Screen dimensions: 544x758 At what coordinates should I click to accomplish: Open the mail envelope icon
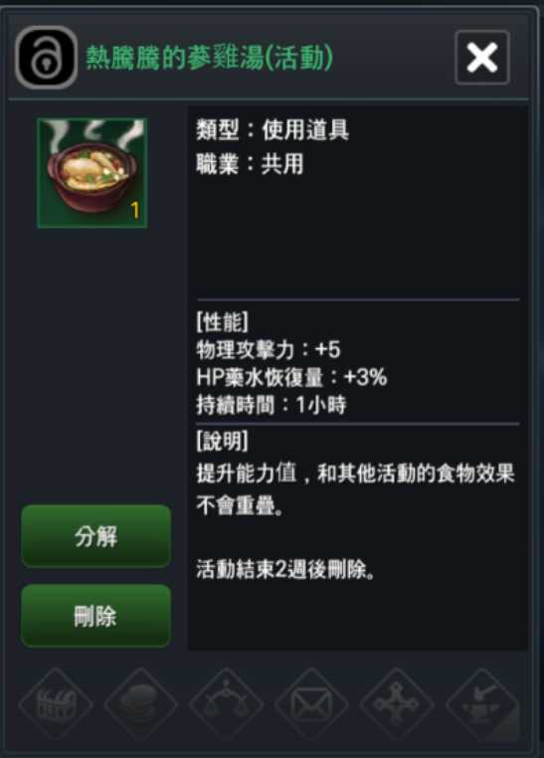pyautogui.click(x=311, y=705)
